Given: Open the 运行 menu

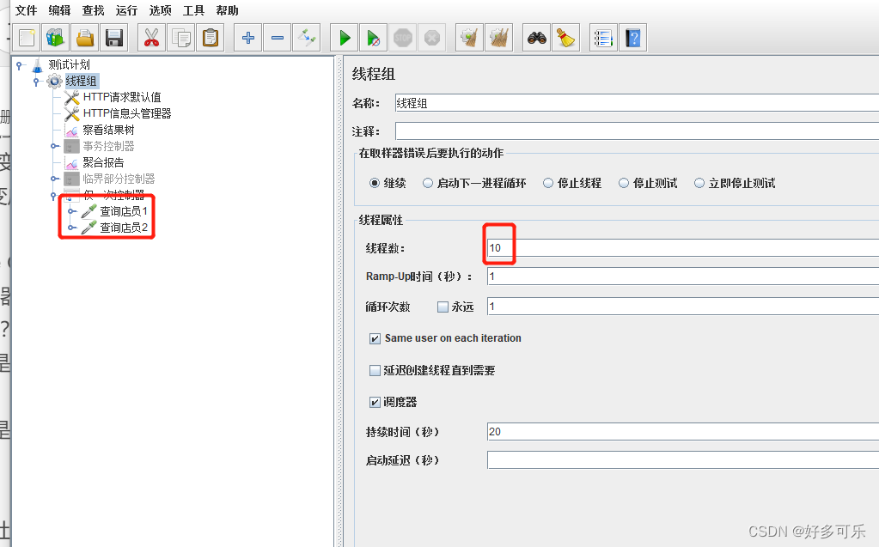Looking at the screenshot, I should 126,10.
